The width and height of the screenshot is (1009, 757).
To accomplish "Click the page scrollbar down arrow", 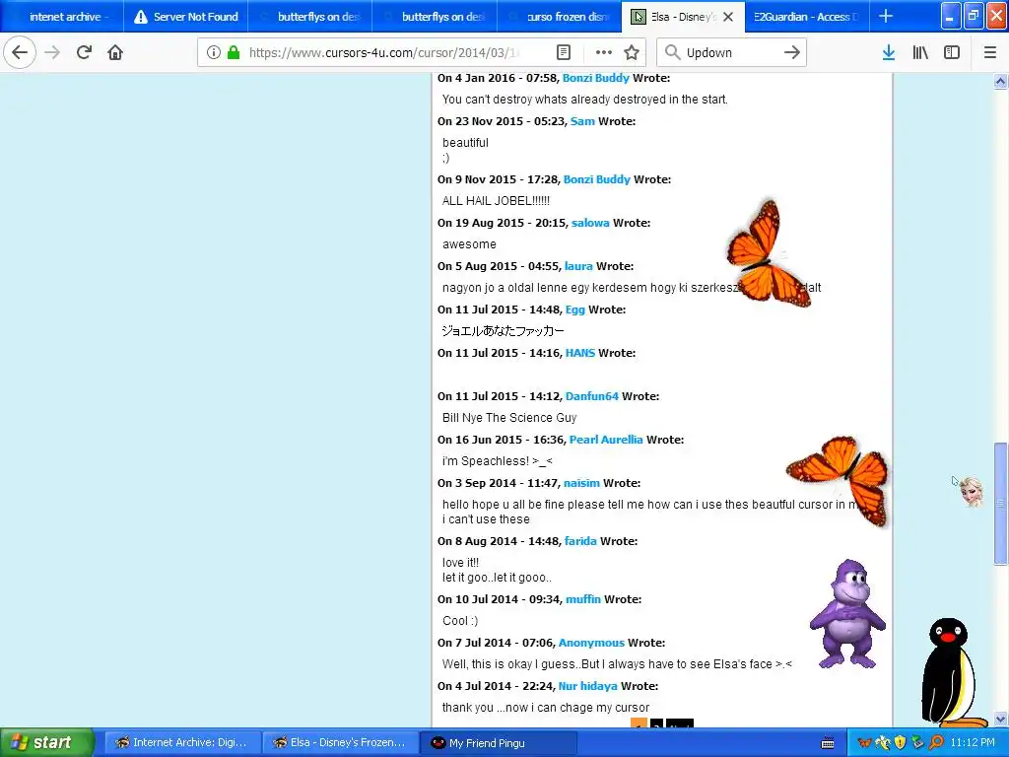I will click(x=1000, y=719).
